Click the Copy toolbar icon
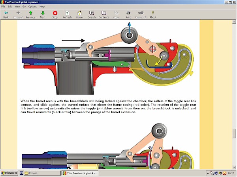 [x=116, y=15]
